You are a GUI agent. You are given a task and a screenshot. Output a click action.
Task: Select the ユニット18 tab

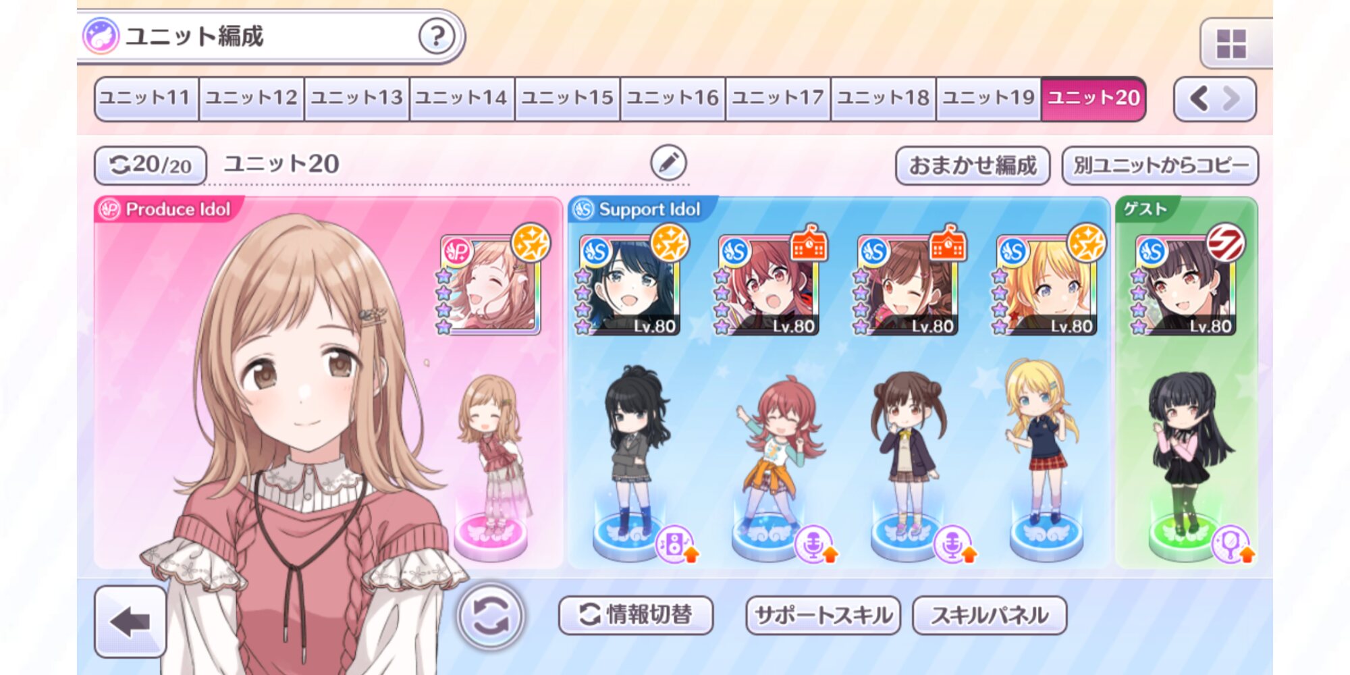[883, 99]
